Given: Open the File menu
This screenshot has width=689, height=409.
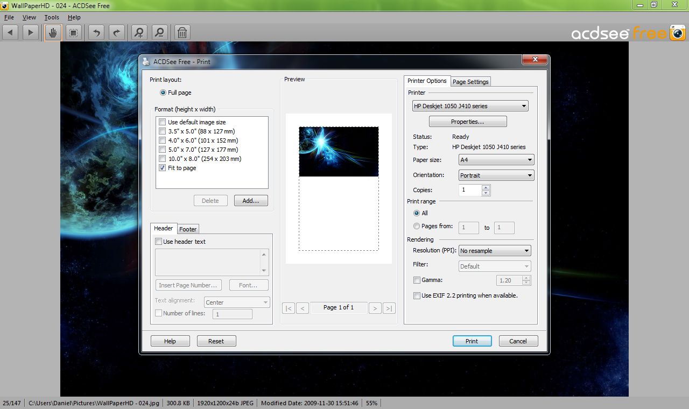Looking at the screenshot, I should tap(9, 17).
